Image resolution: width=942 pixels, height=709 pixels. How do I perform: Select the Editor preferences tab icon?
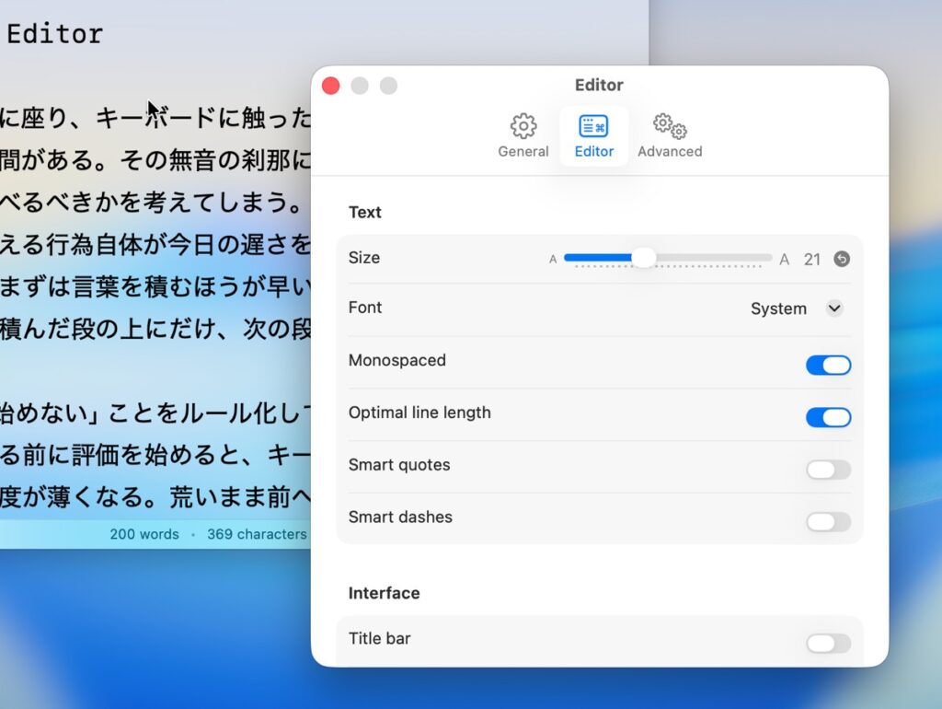point(593,127)
